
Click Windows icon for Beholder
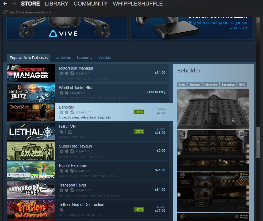coord(62,112)
